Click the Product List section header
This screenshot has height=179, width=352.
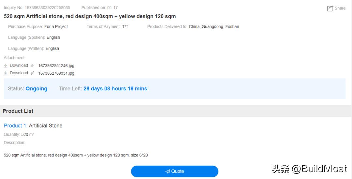pyautogui.click(x=18, y=111)
